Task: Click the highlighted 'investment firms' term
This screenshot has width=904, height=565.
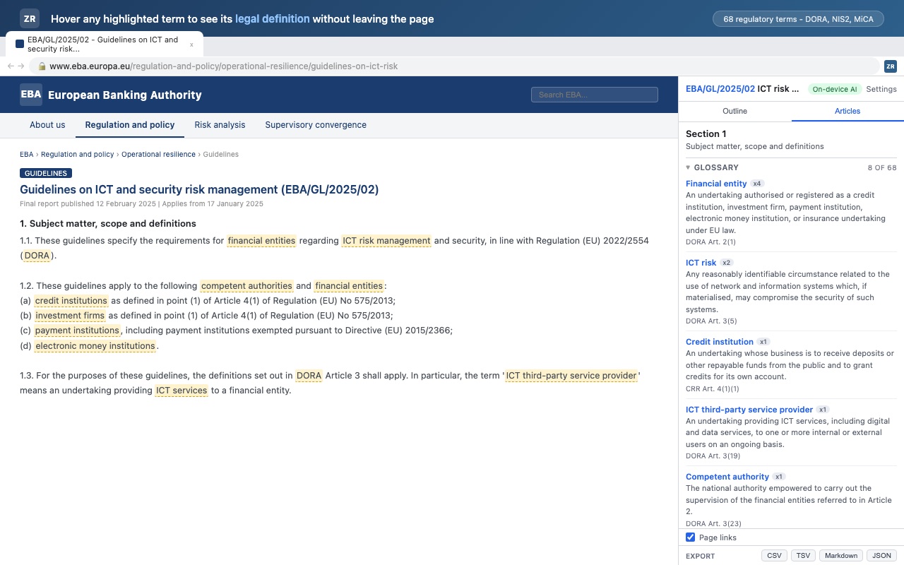Action: 70,316
